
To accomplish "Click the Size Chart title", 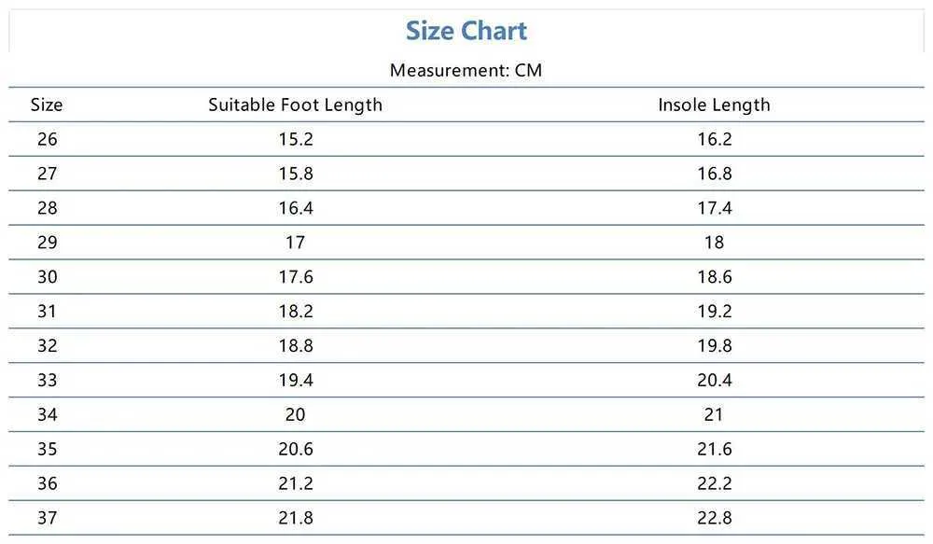I will point(466,31).
